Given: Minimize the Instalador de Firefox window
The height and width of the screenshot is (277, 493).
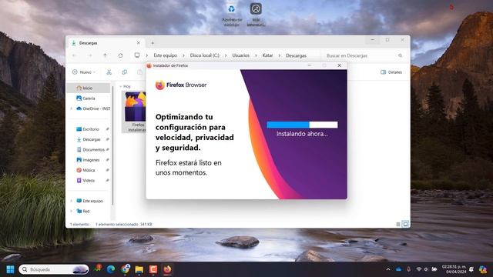Looking at the screenshot, I should point(310,65).
